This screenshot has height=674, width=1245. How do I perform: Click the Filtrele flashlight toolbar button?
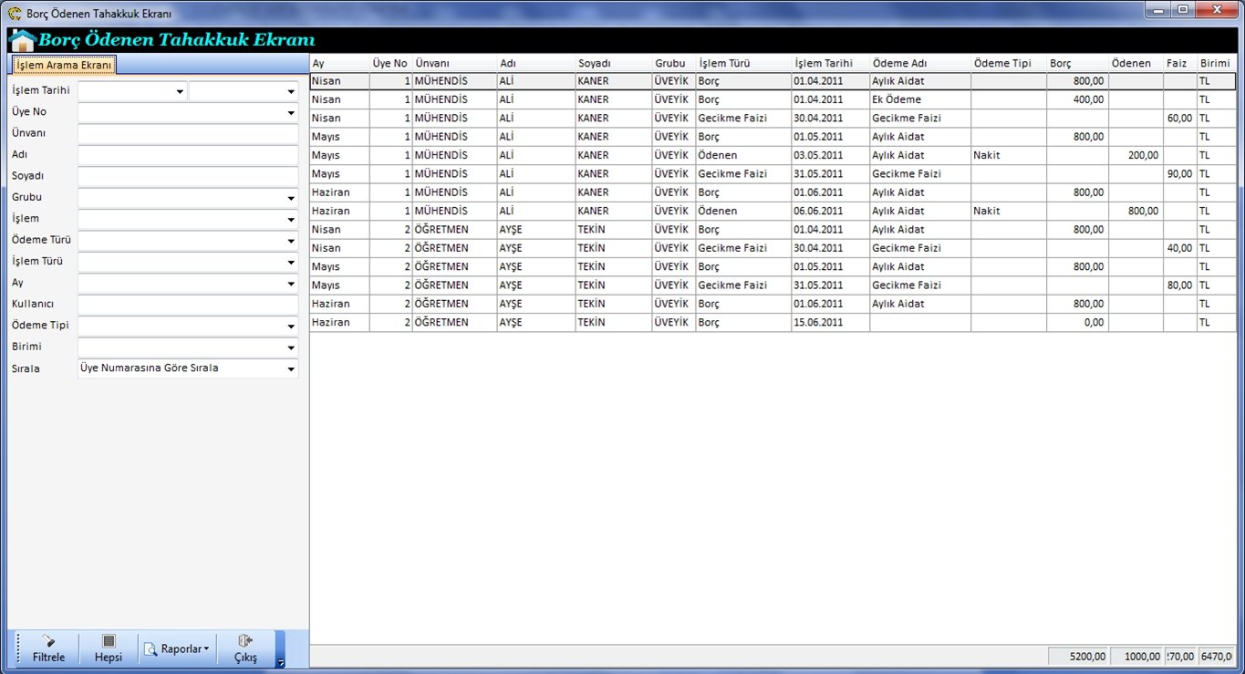click(48, 648)
